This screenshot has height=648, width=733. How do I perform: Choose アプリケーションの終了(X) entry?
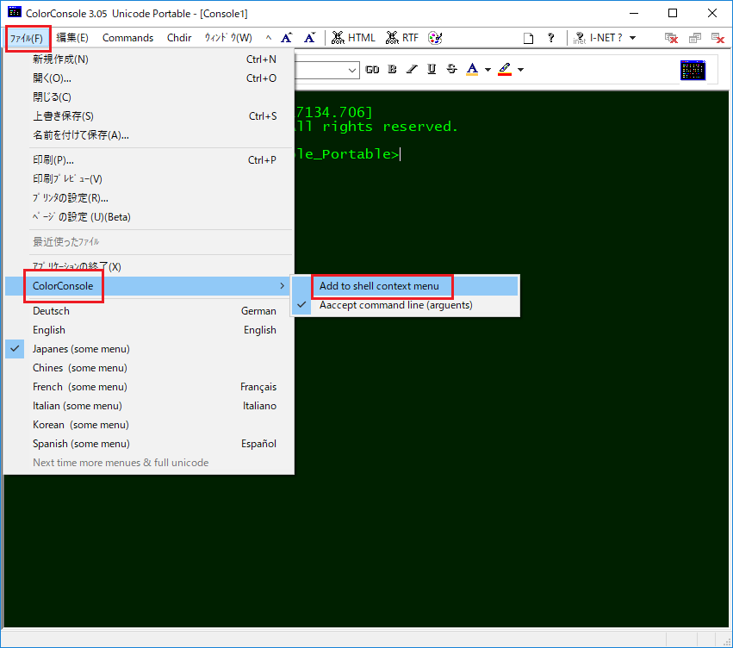coord(150,266)
